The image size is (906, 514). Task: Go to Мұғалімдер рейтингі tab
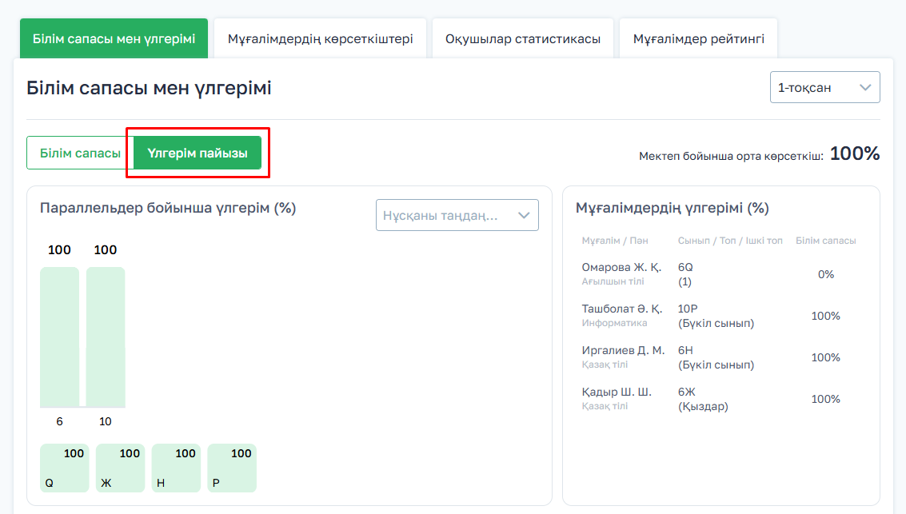[698, 38]
